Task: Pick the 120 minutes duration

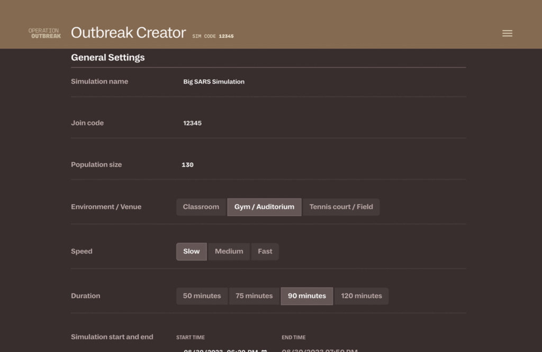Action: (x=361, y=296)
